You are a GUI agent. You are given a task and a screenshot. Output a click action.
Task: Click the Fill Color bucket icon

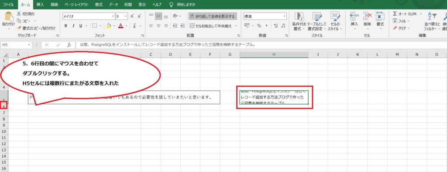[108, 26]
